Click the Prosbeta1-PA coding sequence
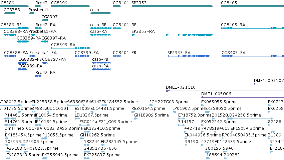This screenshot has height=160, width=284. click(x=32, y=56)
